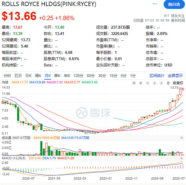Image resolution: width=186 pixels, height=185 pixels.
Task: Switch to the 15分 chart tab
Action: pos(114,76)
